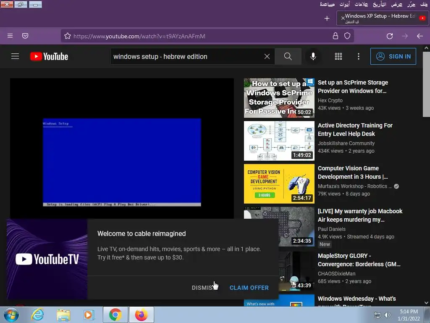Screen dimensions: 430x323
Task: Bookmark this page with star icon
Action: 68,36
